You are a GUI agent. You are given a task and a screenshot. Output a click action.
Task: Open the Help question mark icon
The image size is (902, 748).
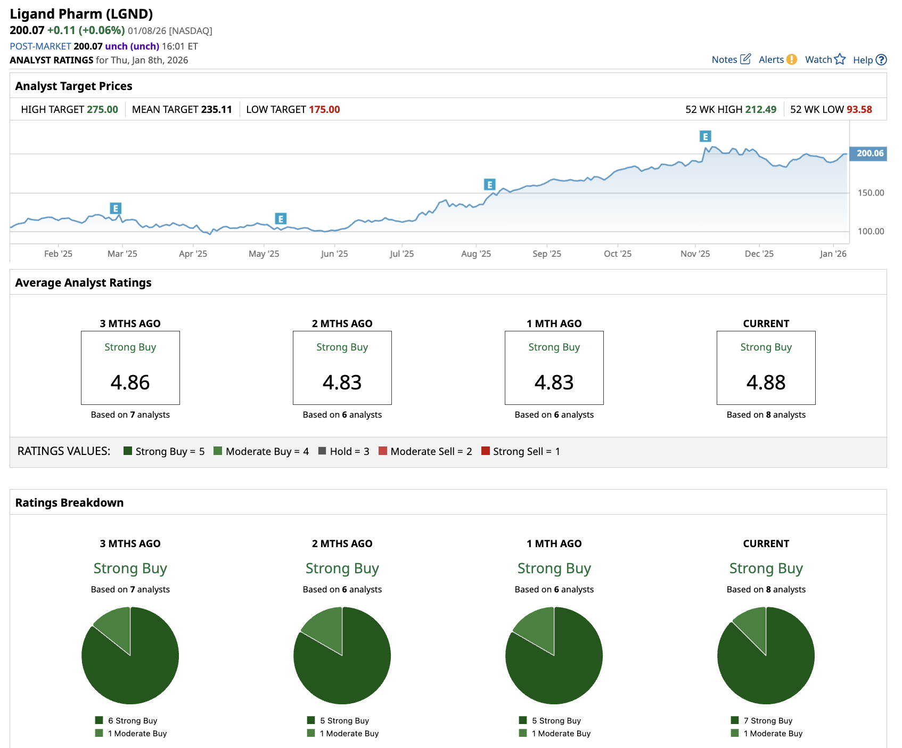[881, 60]
